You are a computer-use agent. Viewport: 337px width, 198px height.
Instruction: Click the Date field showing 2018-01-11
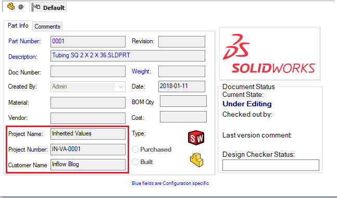(182, 86)
